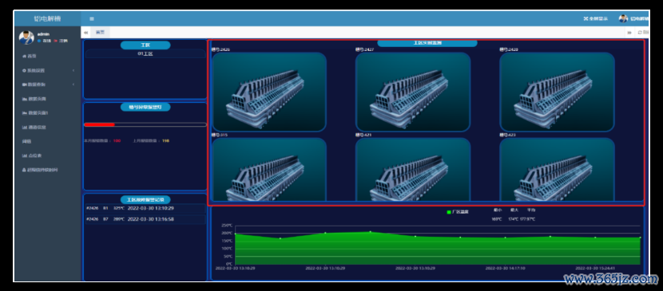The image size is (663, 291).
Task: Open the cell 2427 thumbnail
Action: pos(413,92)
